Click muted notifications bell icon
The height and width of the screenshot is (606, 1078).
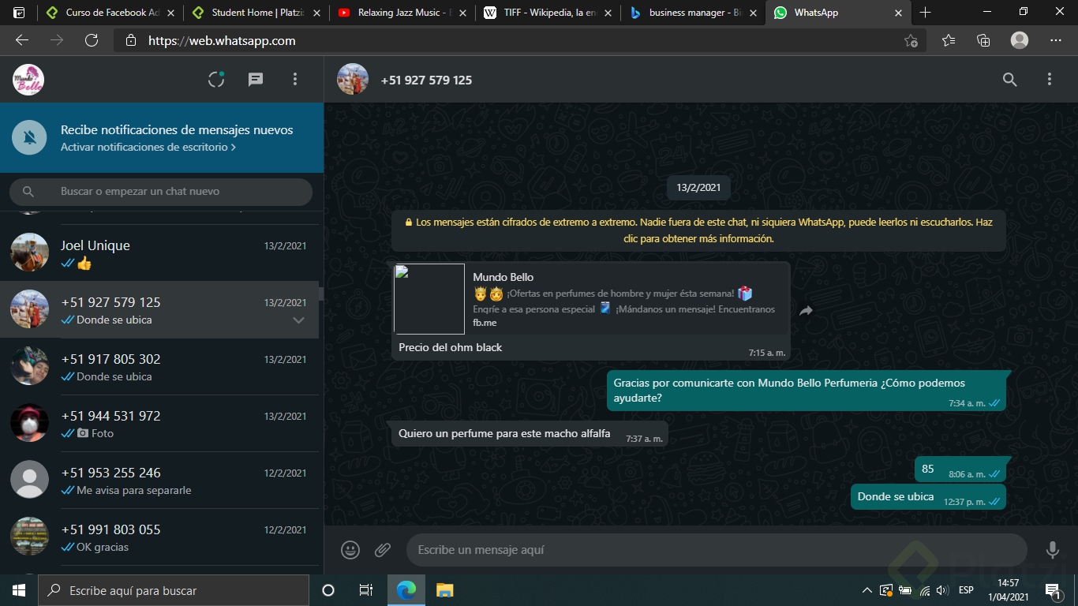[x=30, y=138]
